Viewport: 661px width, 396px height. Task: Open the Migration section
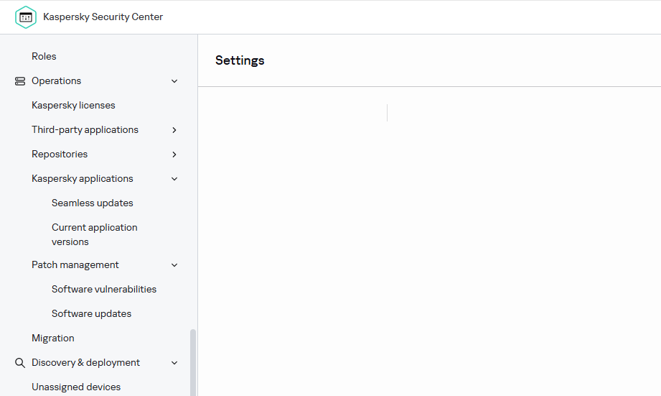(53, 338)
